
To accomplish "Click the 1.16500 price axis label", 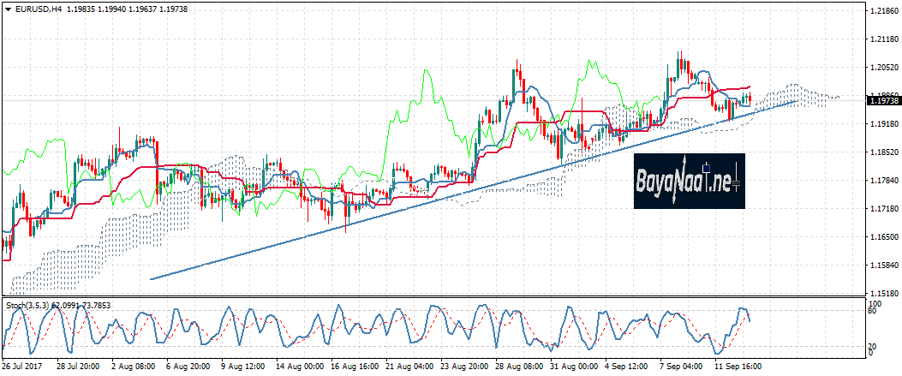I will (882, 237).
